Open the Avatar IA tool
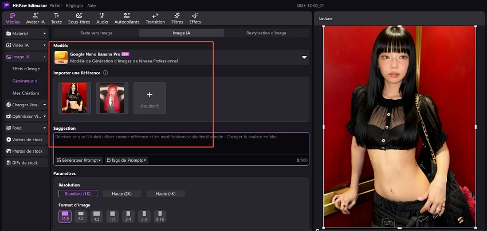The height and width of the screenshot is (231, 487). pos(35,18)
